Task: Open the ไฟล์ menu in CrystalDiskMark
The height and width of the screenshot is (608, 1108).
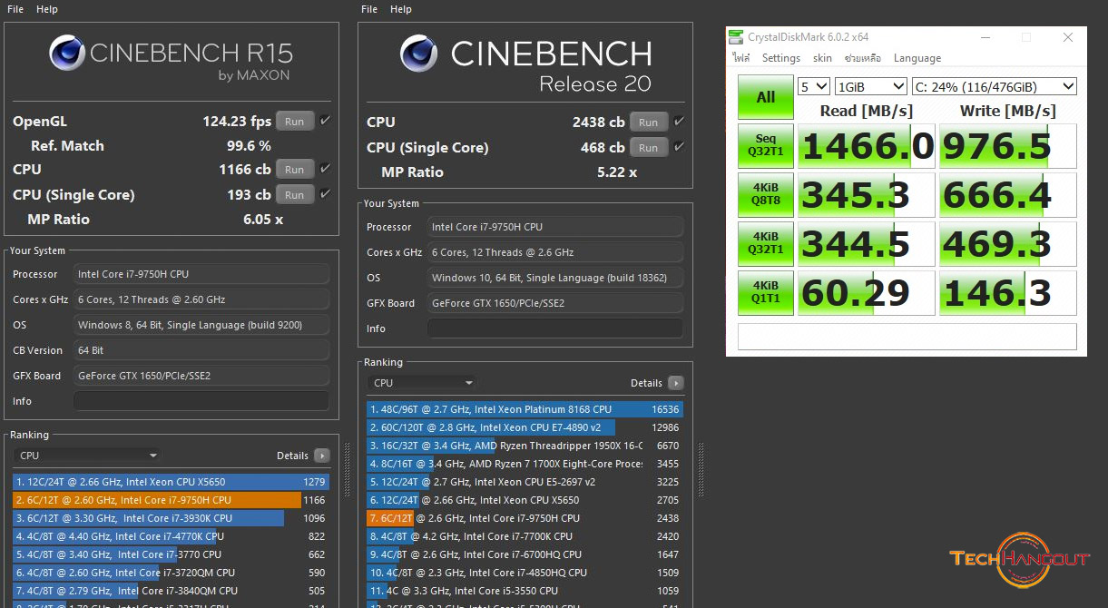Action: tap(741, 58)
